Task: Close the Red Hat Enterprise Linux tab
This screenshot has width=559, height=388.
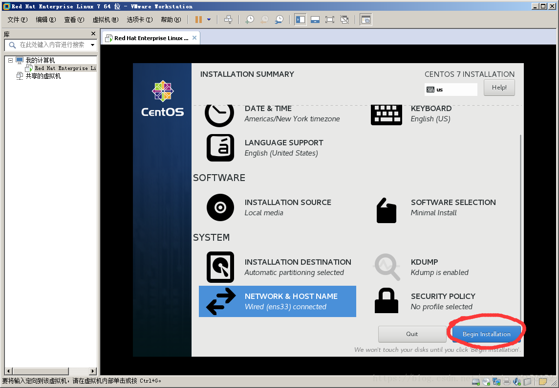Action: (x=194, y=38)
